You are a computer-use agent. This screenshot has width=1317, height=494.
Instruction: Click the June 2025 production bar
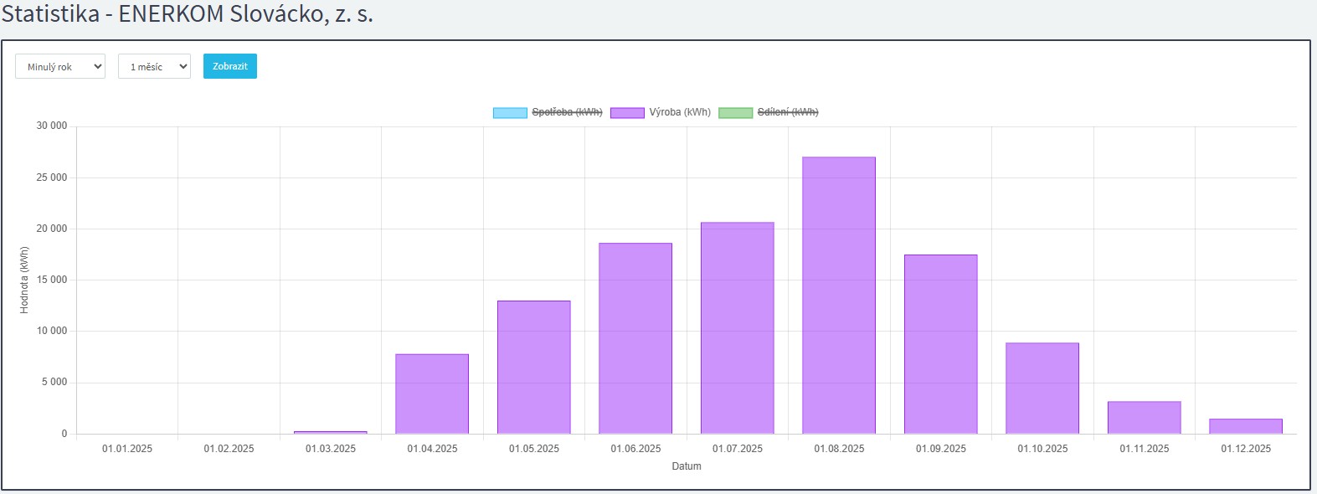click(635, 338)
